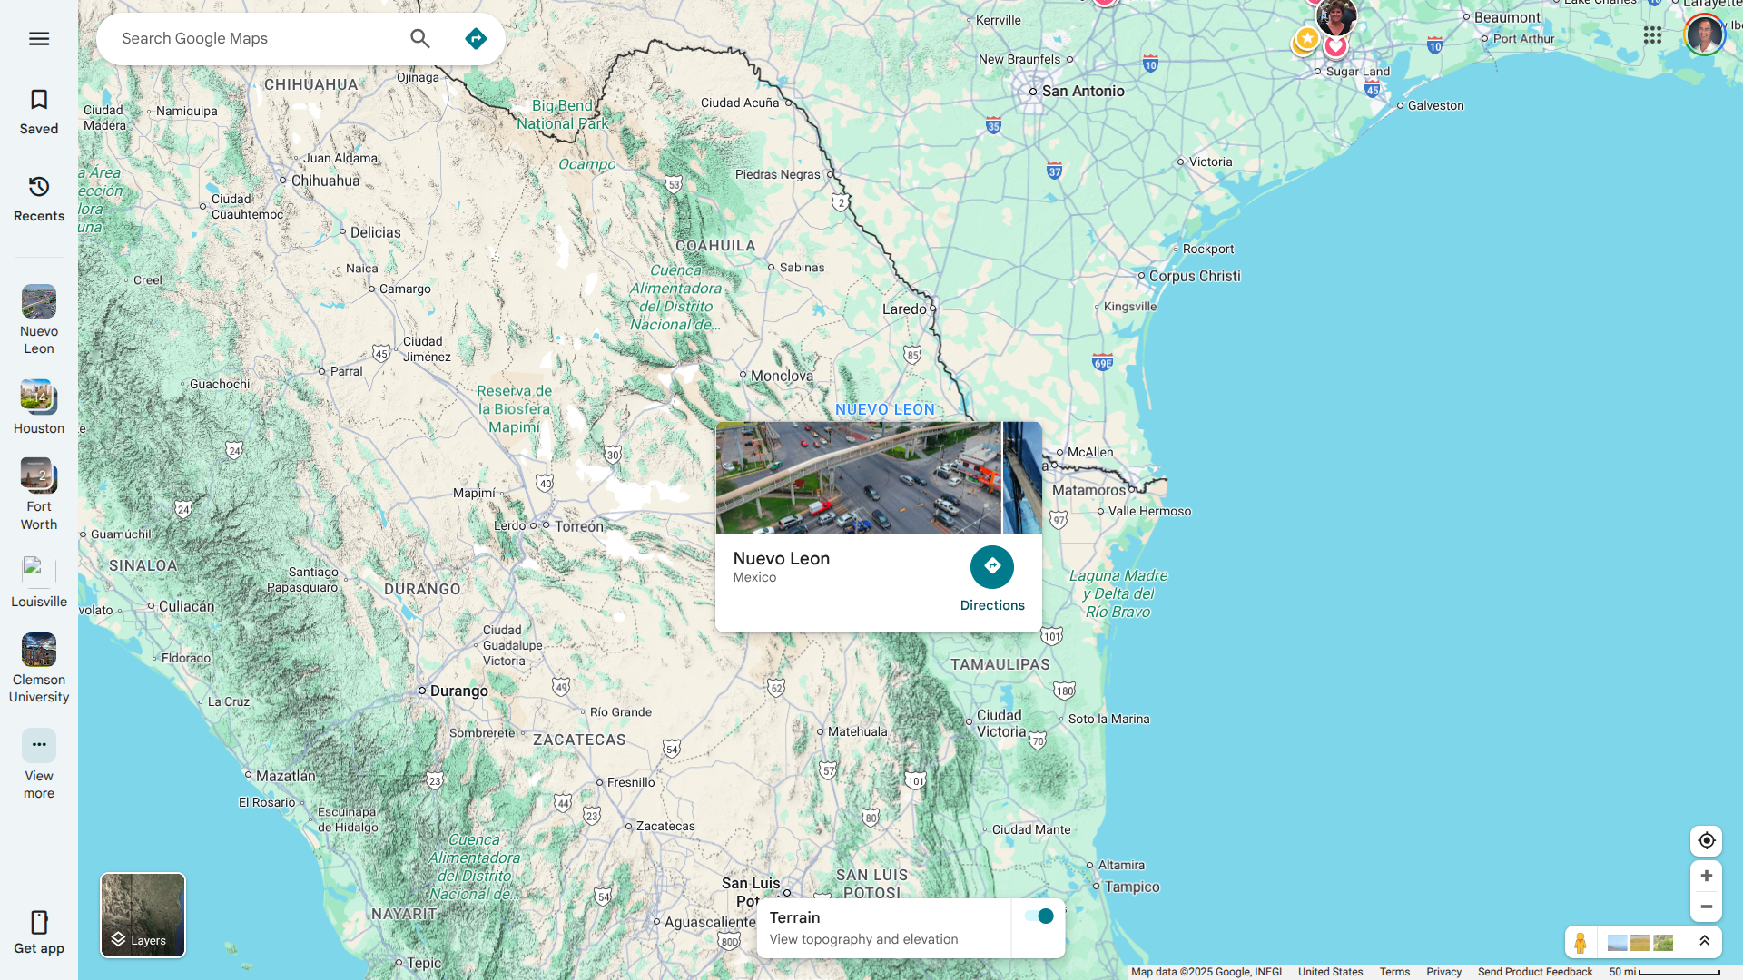Zoom in with plus button
This screenshot has height=980, width=1743.
coord(1706,876)
